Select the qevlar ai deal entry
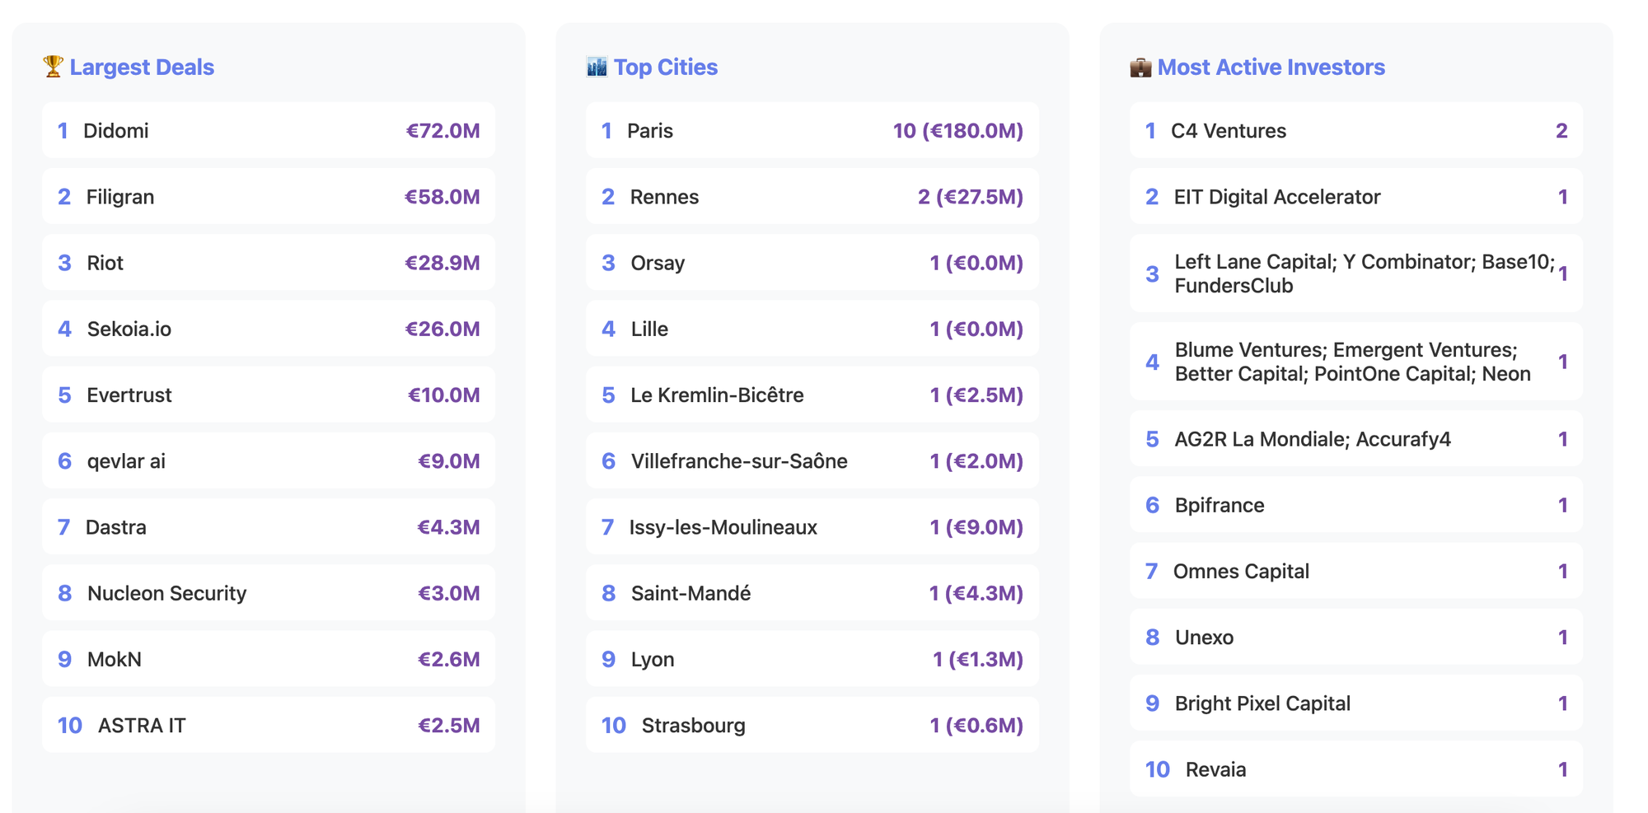Screen dimensions: 1648x813 pos(269,461)
